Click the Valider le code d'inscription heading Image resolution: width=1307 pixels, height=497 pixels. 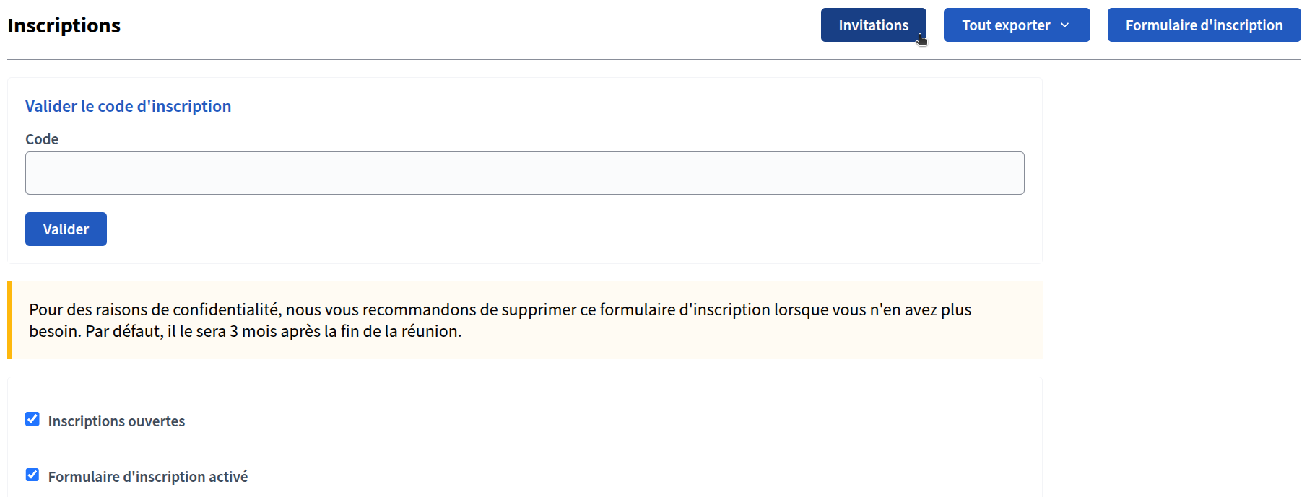coord(128,106)
